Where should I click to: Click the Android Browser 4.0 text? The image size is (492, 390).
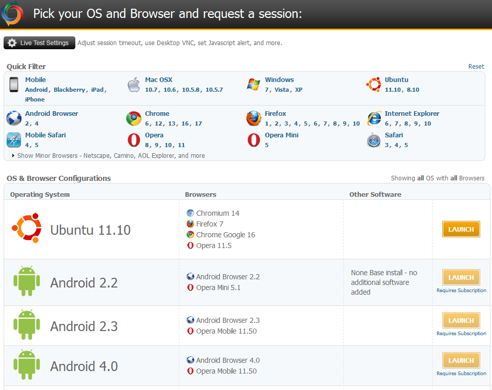click(228, 360)
